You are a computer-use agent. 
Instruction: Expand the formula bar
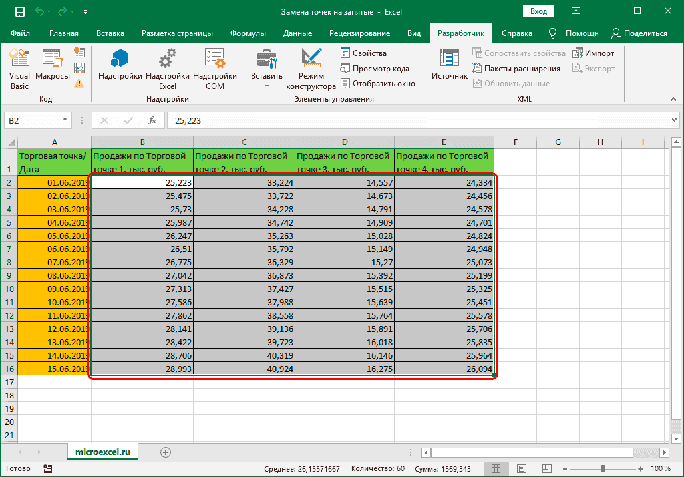[x=674, y=120]
